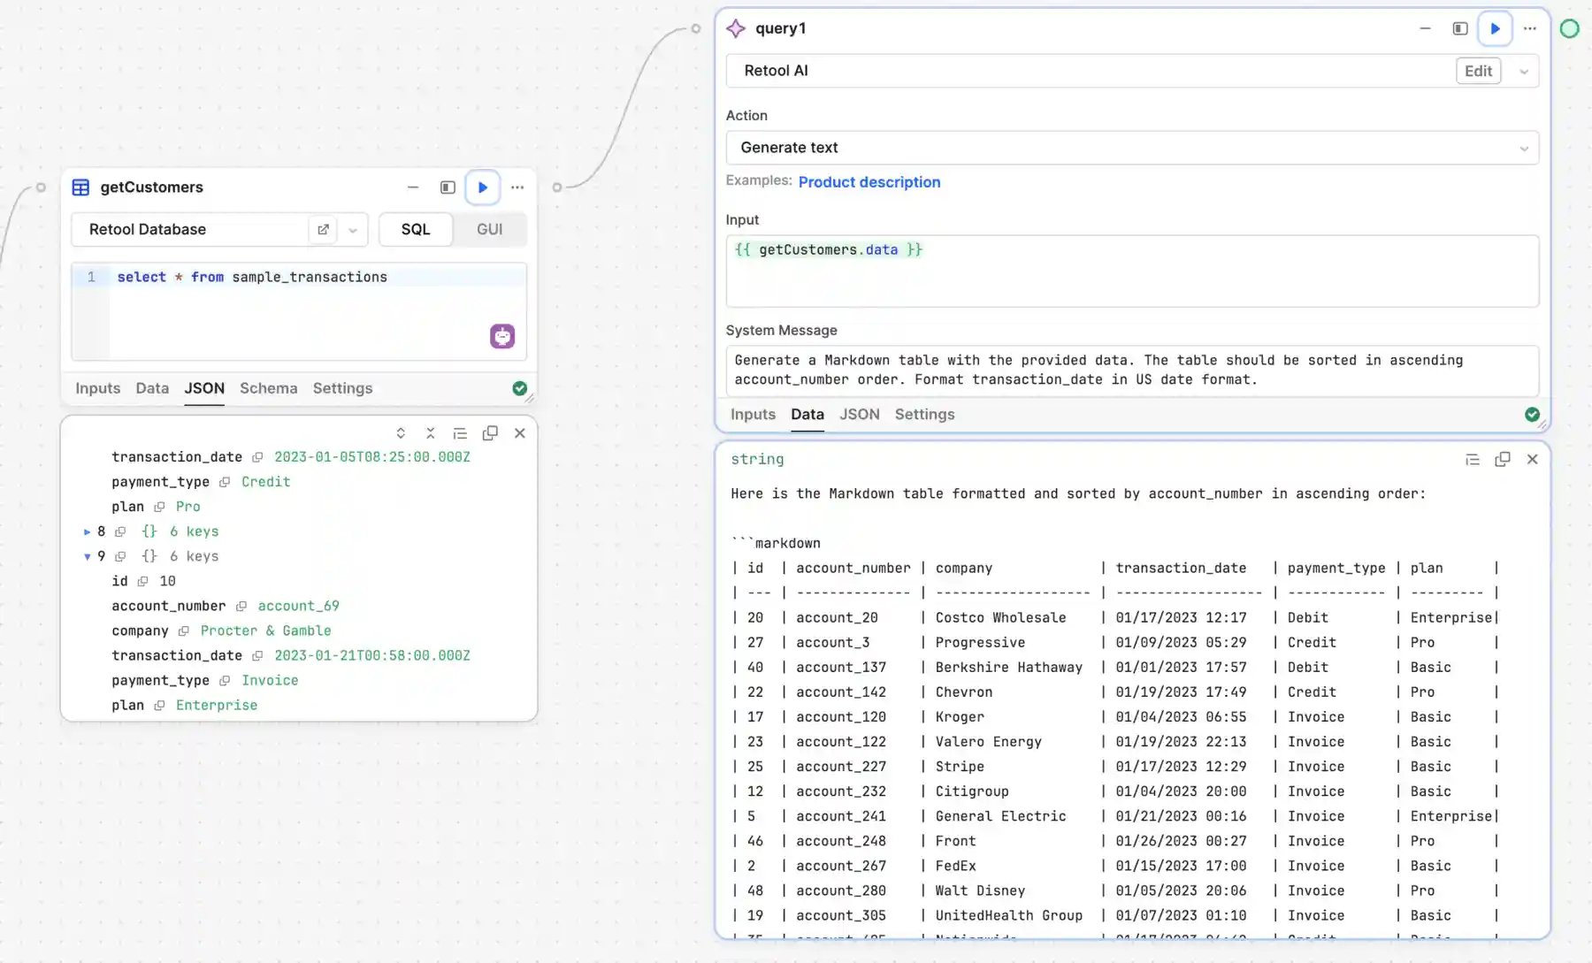Collapse all JSON nodes in getCustomers output
This screenshot has width=1592, height=963.
point(430,433)
